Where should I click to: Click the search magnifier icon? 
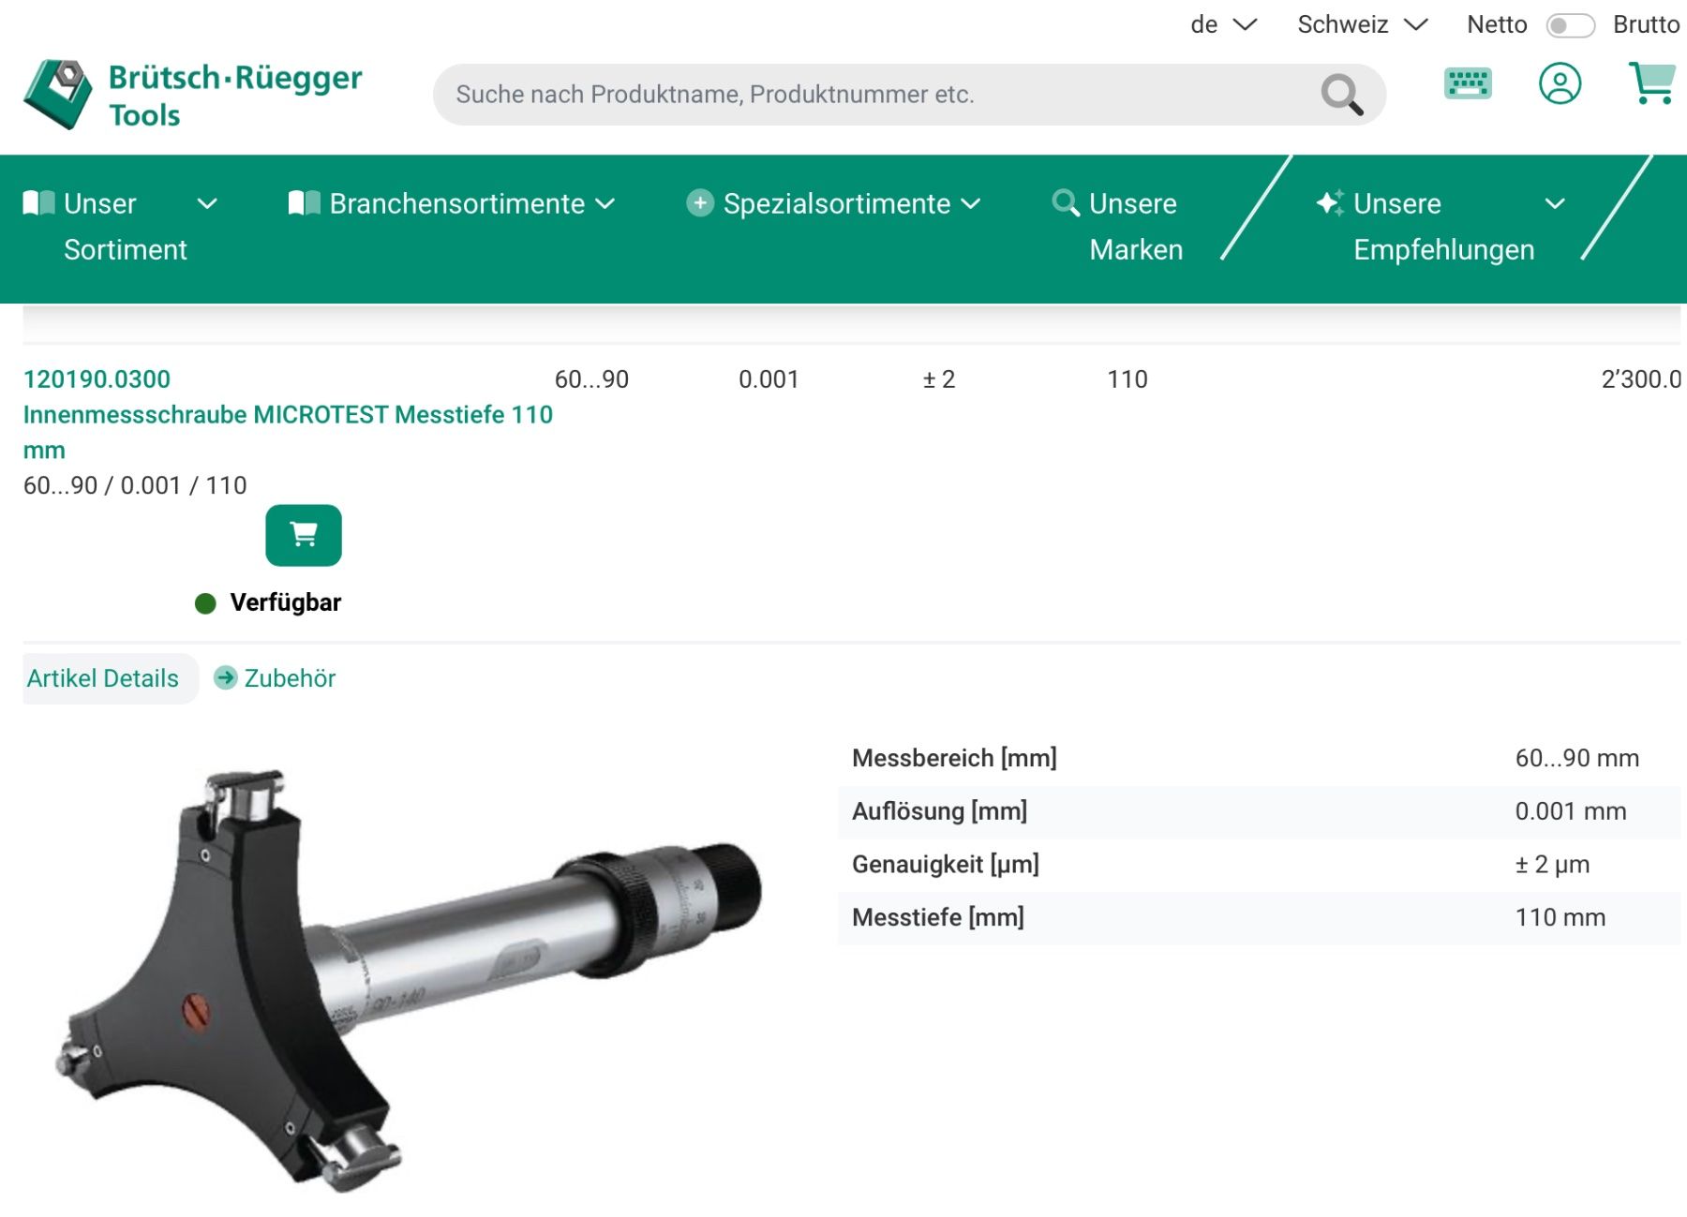tap(1341, 95)
